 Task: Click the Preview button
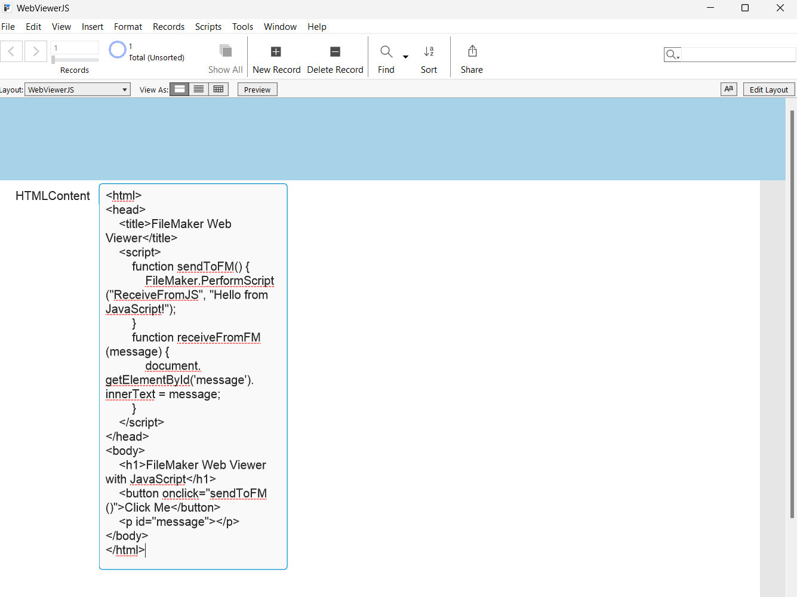click(x=257, y=90)
